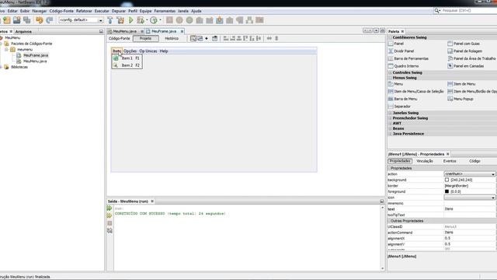The height and width of the screenshot is (280, 497).
Task: Click the Projeto view button
Action: coord(146,38)
